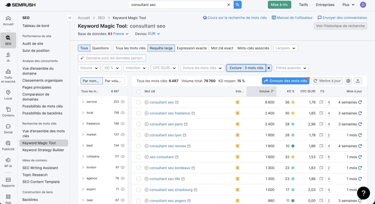Switch to the Questions tab

101,48
